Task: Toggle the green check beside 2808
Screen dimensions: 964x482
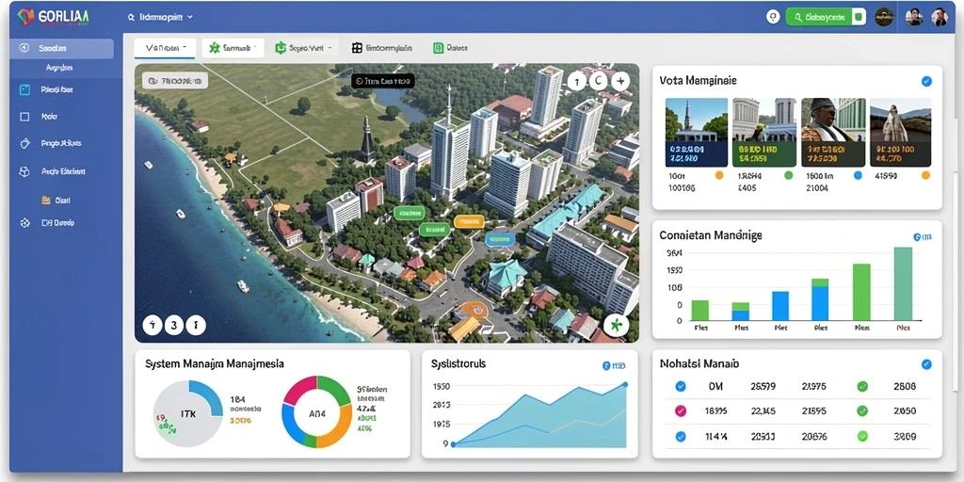Action: (x=862, y=387)
